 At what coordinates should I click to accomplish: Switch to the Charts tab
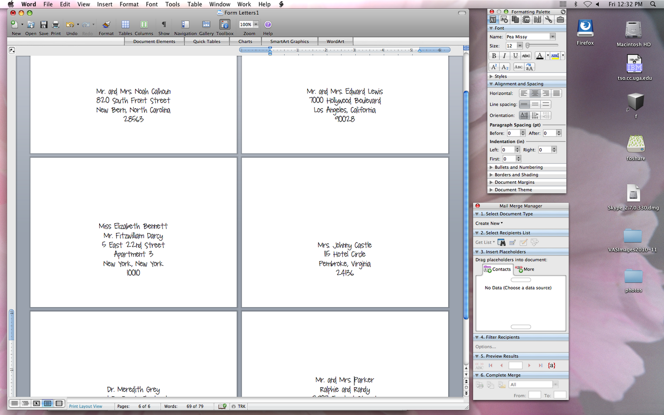[x=245, y=41]
